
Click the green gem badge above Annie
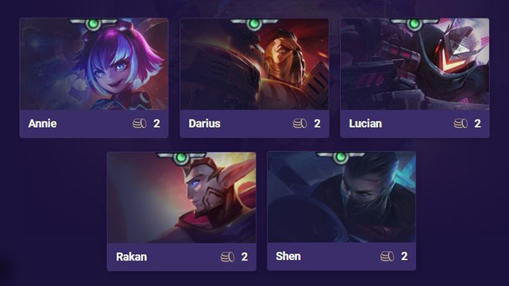(94, 24)
